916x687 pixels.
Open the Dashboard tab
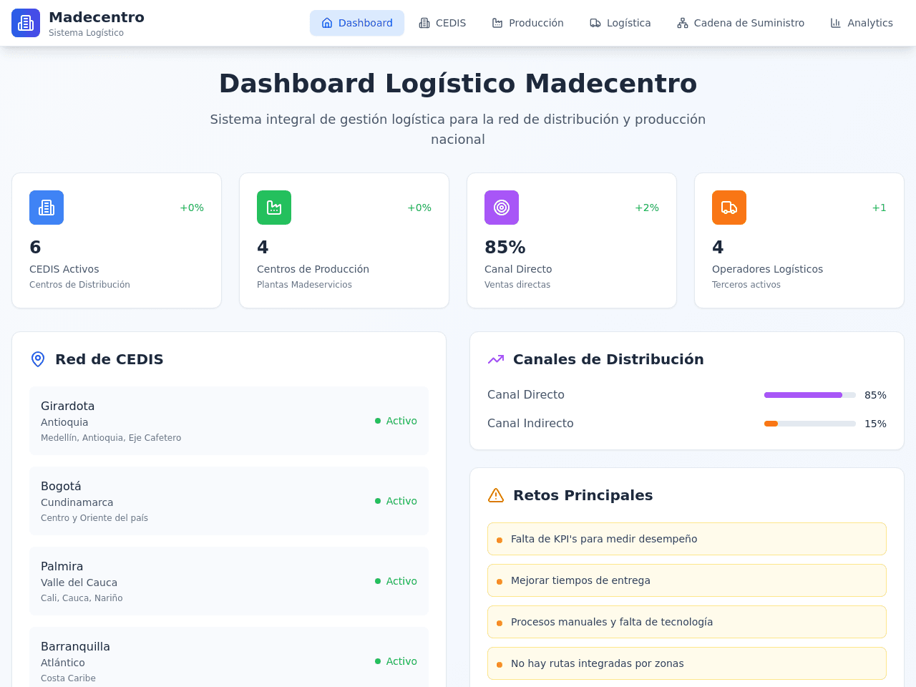[x=357, y=23]
